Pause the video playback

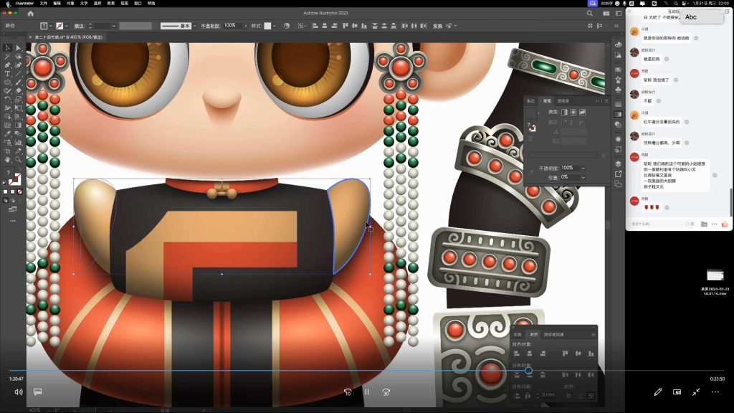tap(366, 392)
